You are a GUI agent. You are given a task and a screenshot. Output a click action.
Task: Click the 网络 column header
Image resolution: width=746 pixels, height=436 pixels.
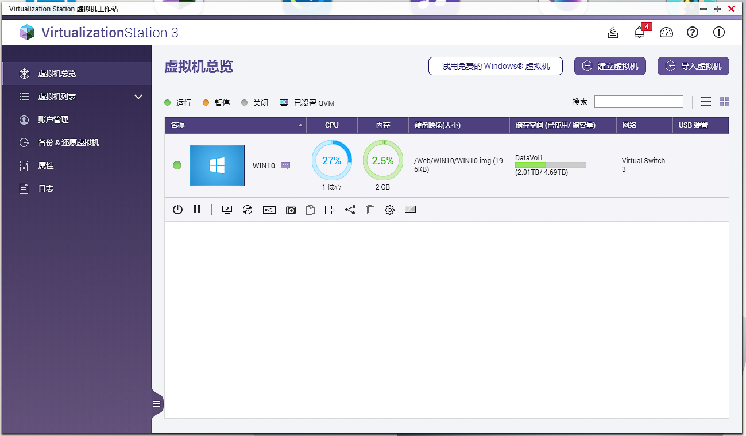click(x=645, y=125)
